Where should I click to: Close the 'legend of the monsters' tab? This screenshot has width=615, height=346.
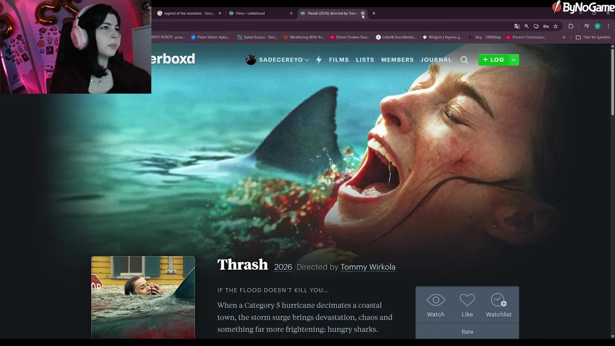[x=220, y=13]
